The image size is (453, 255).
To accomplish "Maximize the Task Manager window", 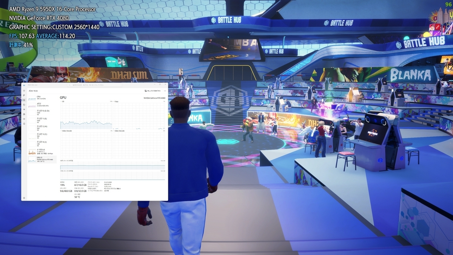I will click(160, 84).
